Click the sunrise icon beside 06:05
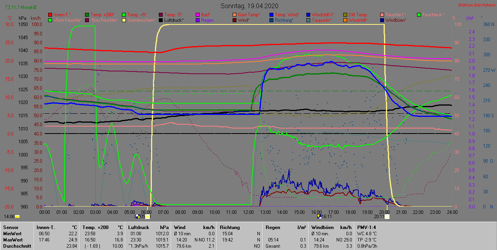 pyautogui.click(x=148, y=217)
